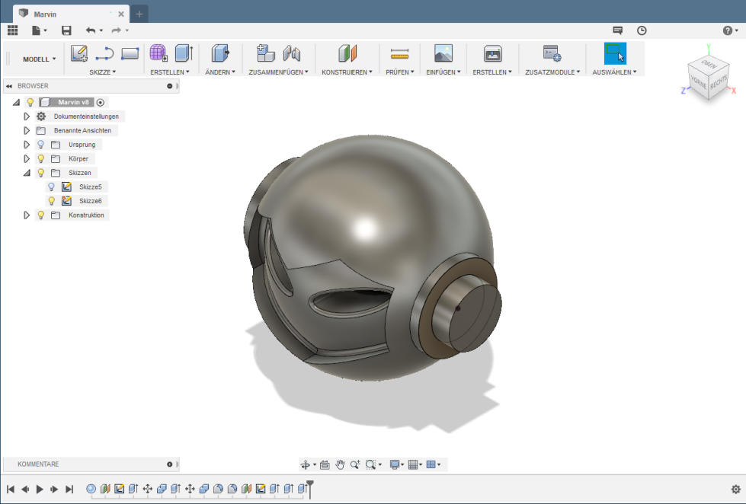This screenshot has width=746, height=504.
Task: Expand the Benannte Ansichten node
Action: pyautogui.click(x=27, y=130)
